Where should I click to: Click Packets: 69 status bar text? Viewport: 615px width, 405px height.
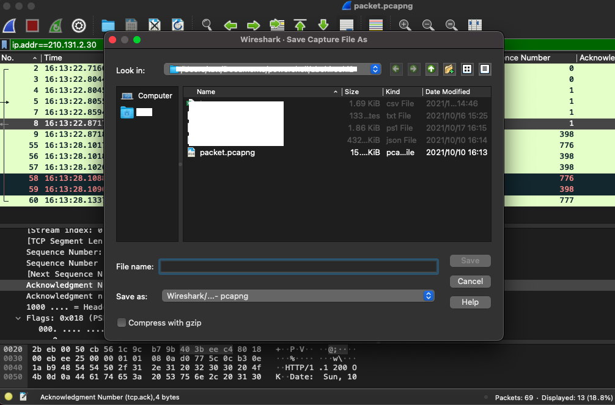point(514,398)
